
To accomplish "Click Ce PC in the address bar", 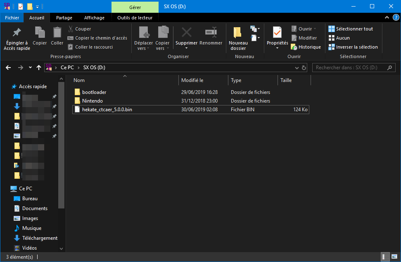I will click(x=67, y=68).
